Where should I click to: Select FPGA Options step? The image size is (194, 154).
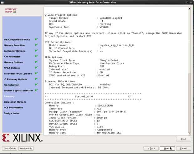click(12, 68)
